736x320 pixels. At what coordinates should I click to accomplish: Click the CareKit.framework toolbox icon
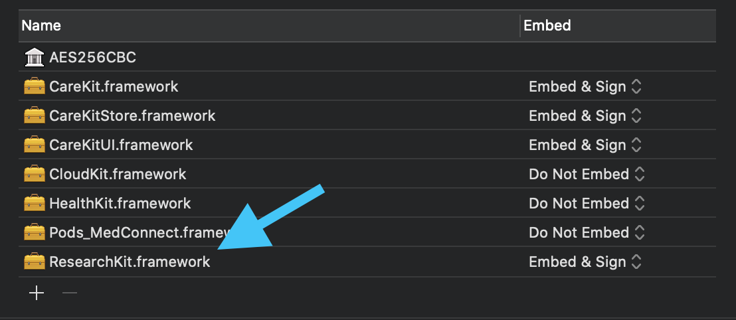tap(35, 87)
